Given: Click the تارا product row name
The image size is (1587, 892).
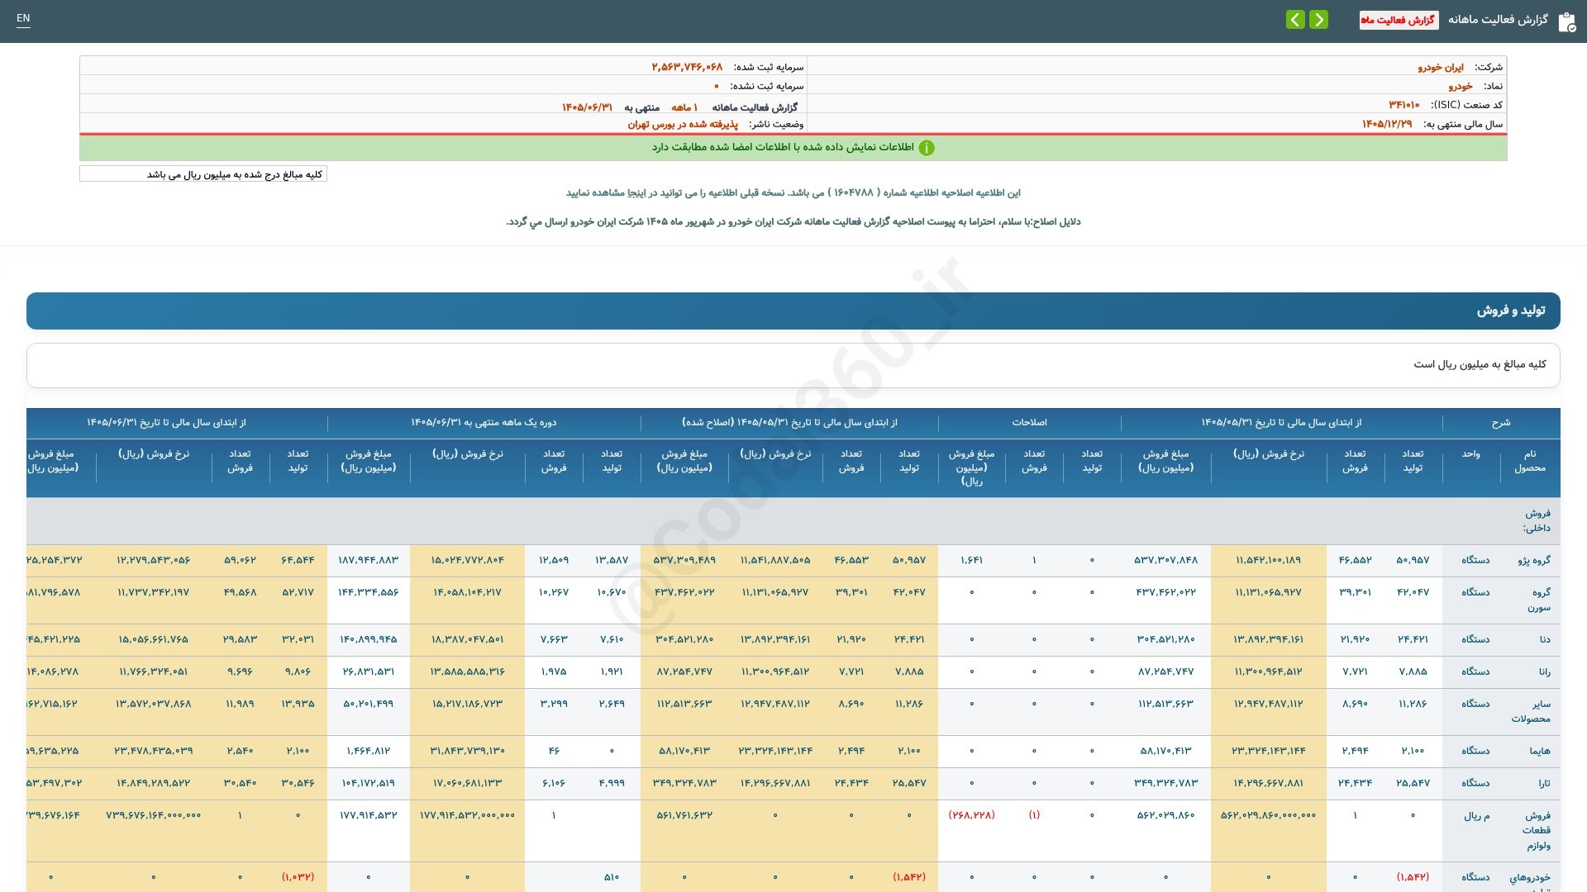Looking at the screenshot, I should 1545,784.
